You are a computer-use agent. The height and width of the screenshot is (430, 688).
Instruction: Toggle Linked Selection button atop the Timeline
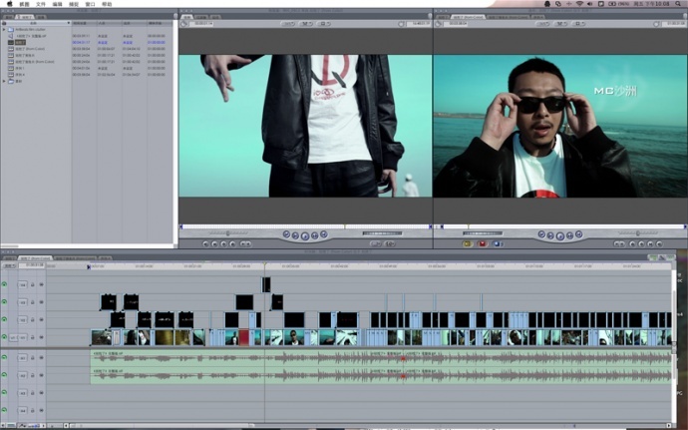pyautogui.click(x=662, y=257)
